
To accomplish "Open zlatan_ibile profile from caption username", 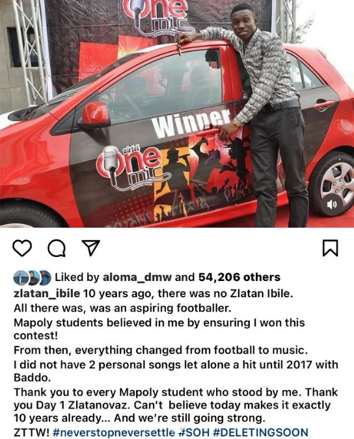I will click(47, 293).
